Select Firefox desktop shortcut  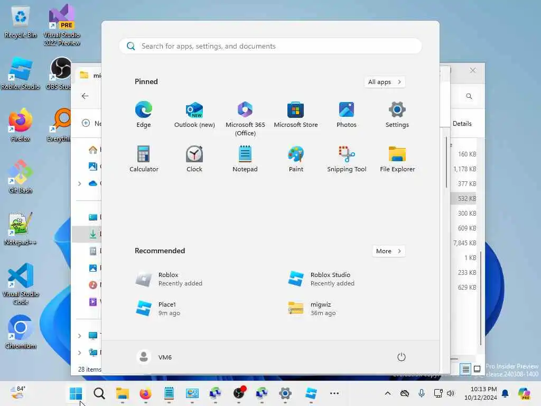tap(21, 125)
